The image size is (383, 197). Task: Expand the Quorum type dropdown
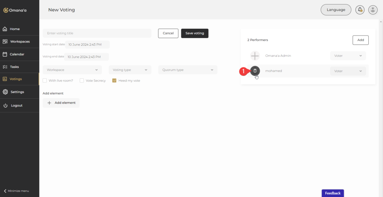[x=187, y=70]
